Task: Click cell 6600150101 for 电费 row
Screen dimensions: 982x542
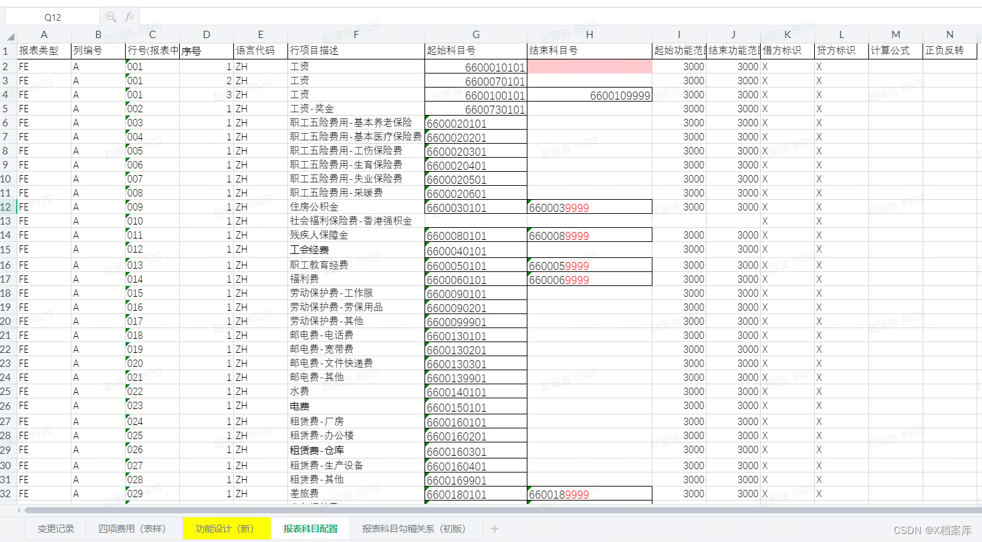Action: (x=476, y=407)
